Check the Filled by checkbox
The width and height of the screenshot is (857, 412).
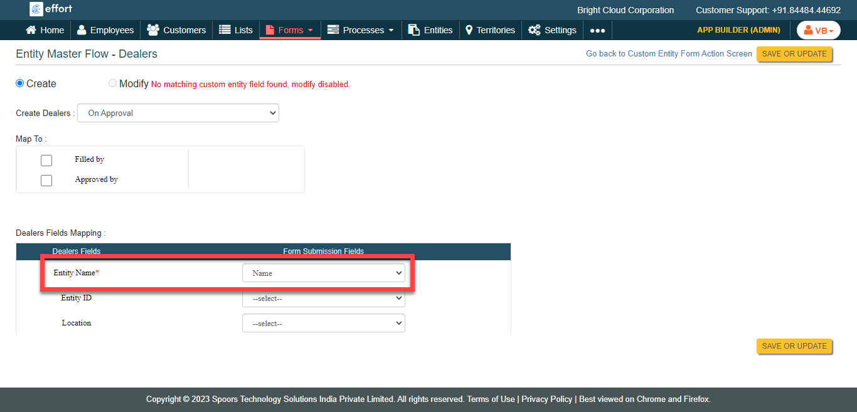[46, 161]
